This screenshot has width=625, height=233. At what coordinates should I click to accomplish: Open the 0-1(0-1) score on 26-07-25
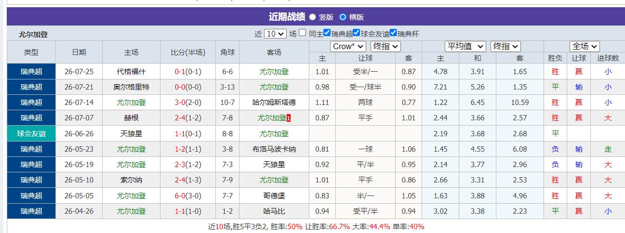pos(188,71)
